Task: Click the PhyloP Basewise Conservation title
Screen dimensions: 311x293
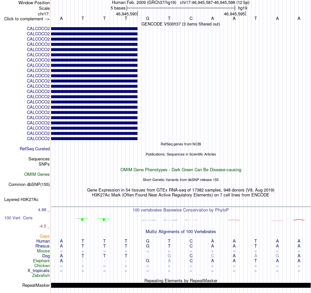Action: click(181, 210)
